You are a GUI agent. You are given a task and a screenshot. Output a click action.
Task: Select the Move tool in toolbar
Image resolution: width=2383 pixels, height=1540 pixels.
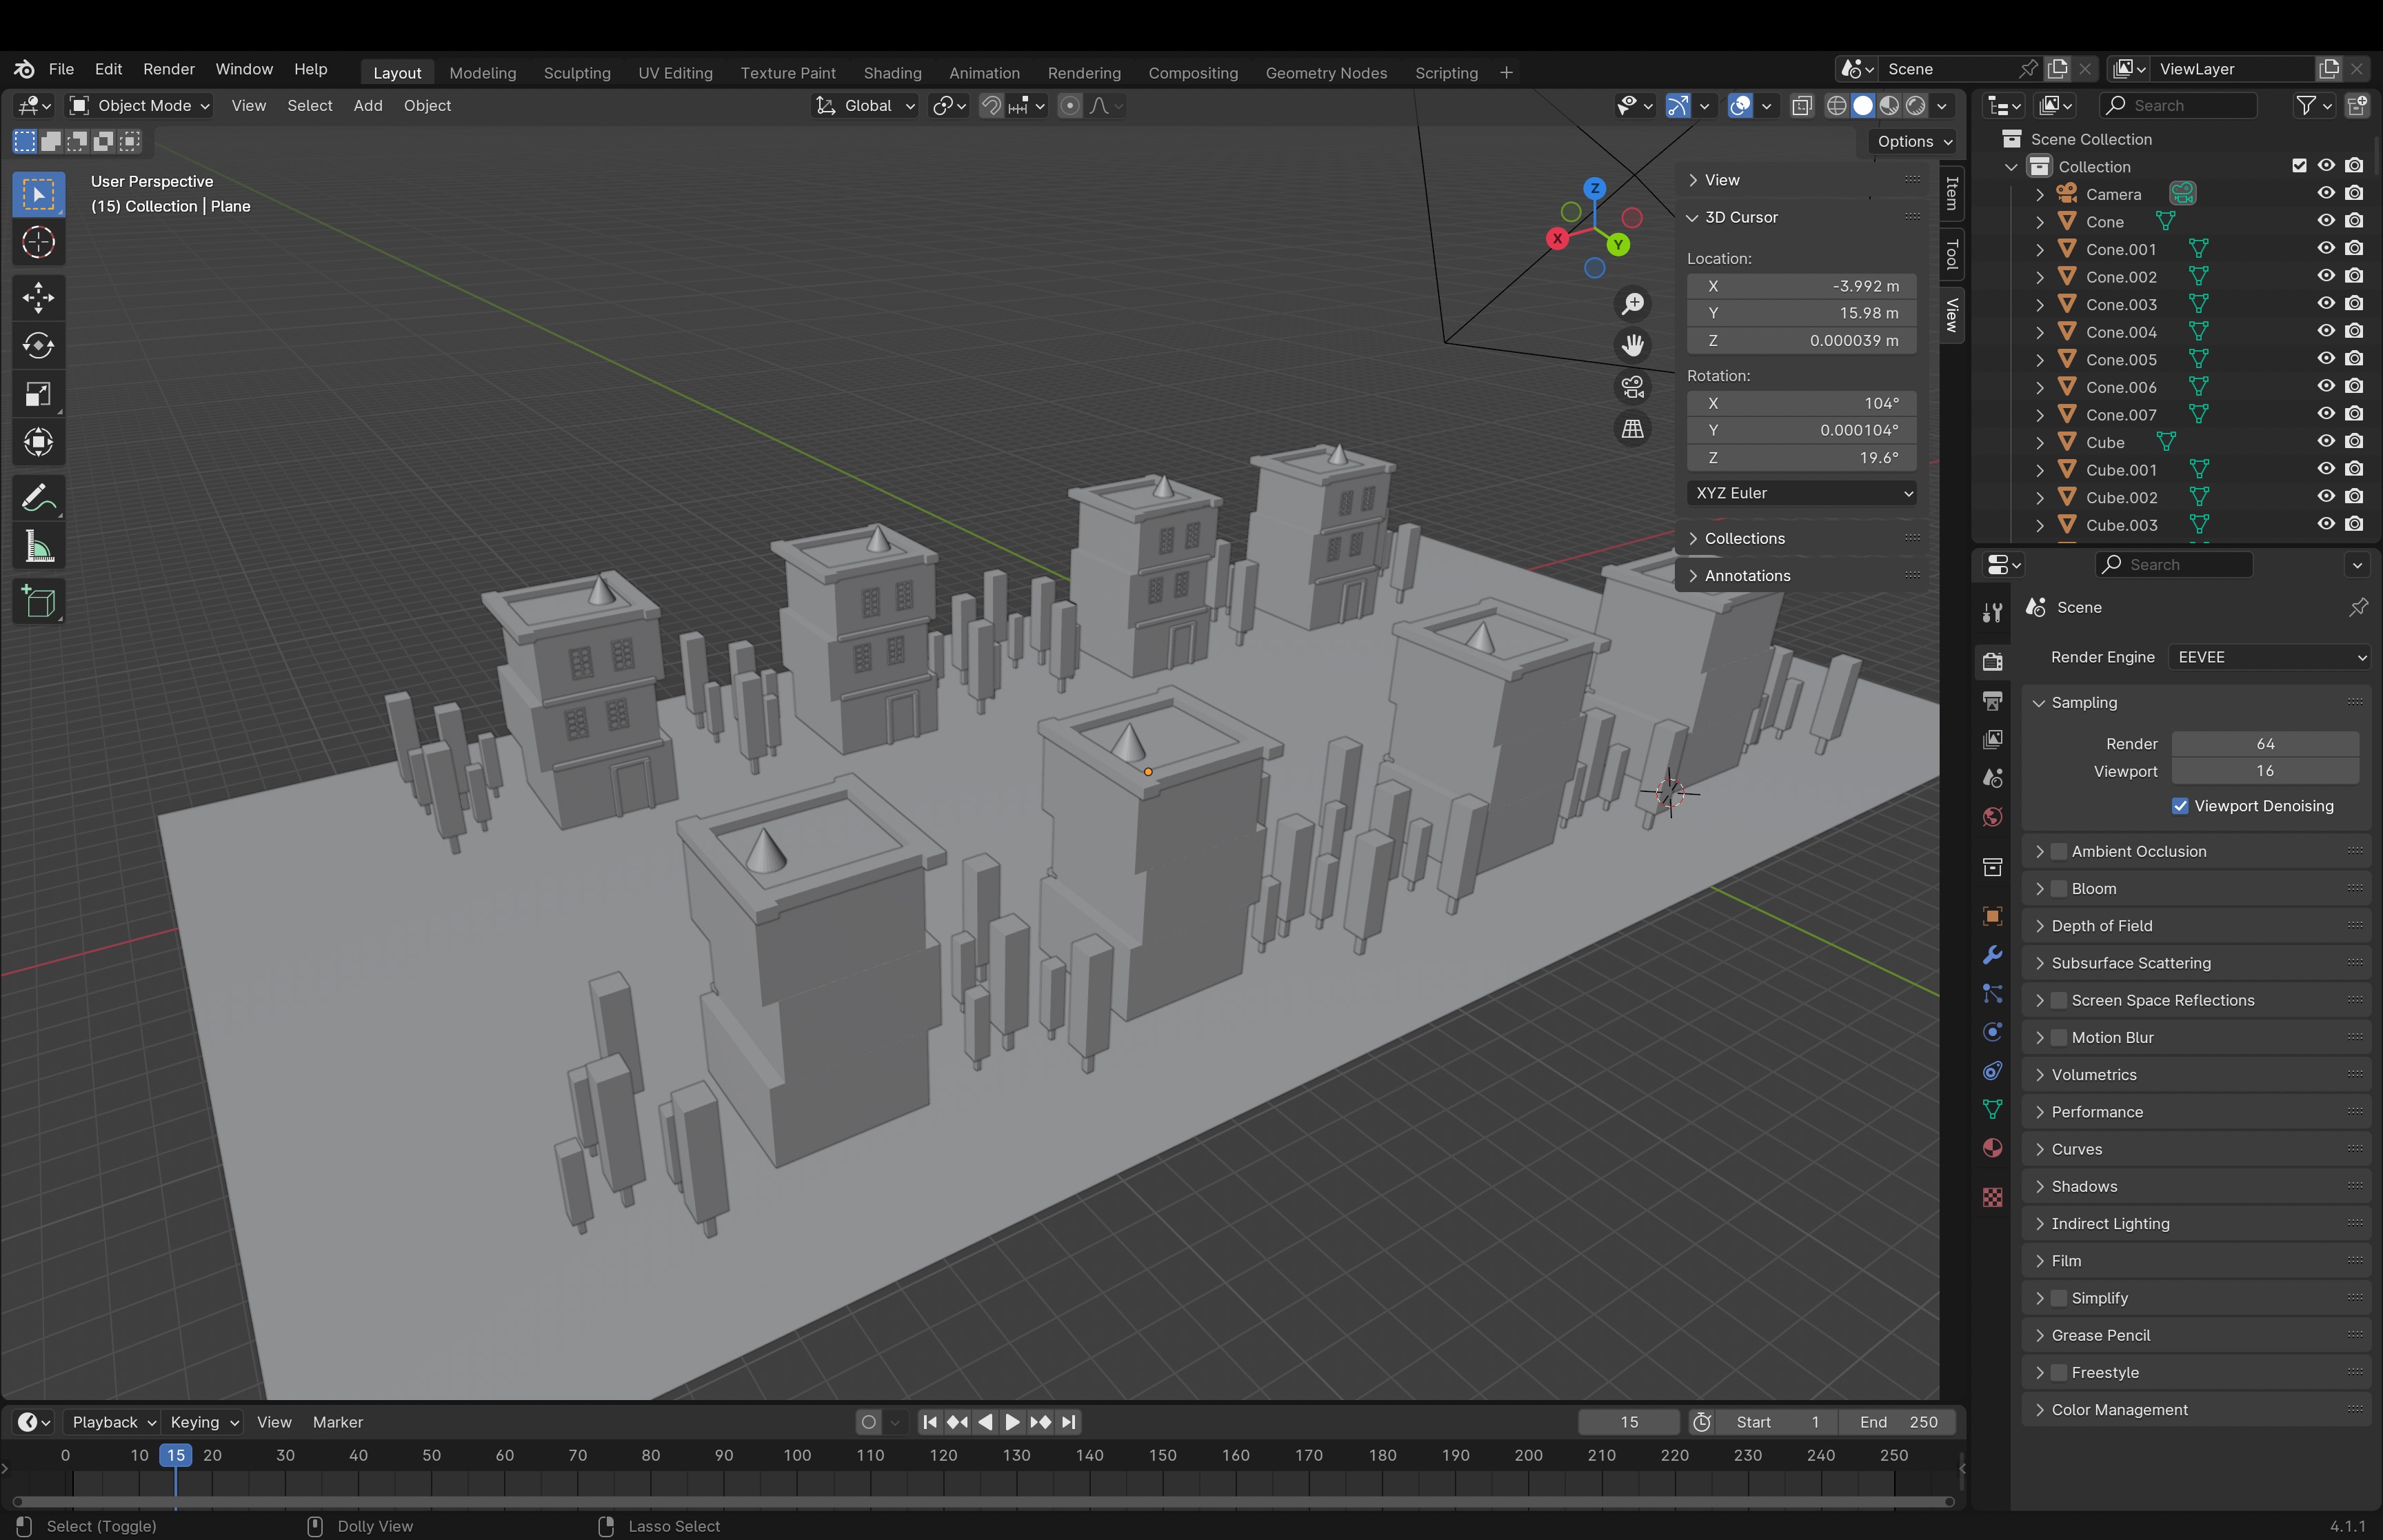[x=38, y=297]
